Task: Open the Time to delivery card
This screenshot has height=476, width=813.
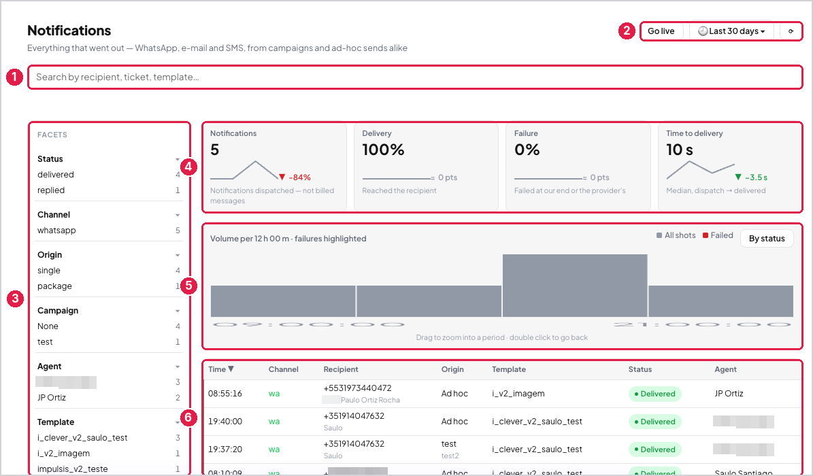Action: [729, 167]
